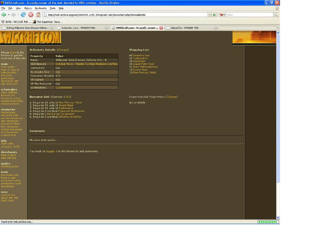Open the Tools menu
The image size is (311, 249).
tap(53, 8)
